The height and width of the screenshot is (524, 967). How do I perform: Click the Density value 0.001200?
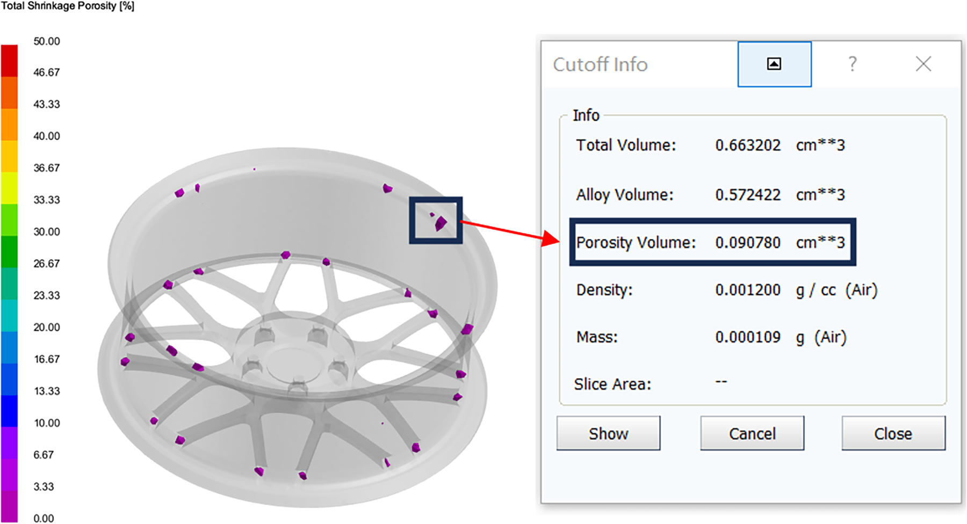tap(747, 290)
